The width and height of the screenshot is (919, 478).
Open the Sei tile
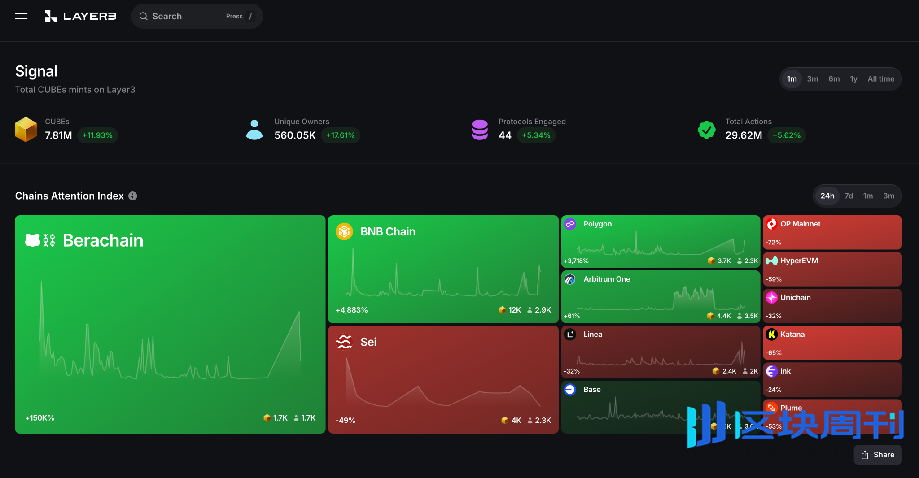point(443,379)
